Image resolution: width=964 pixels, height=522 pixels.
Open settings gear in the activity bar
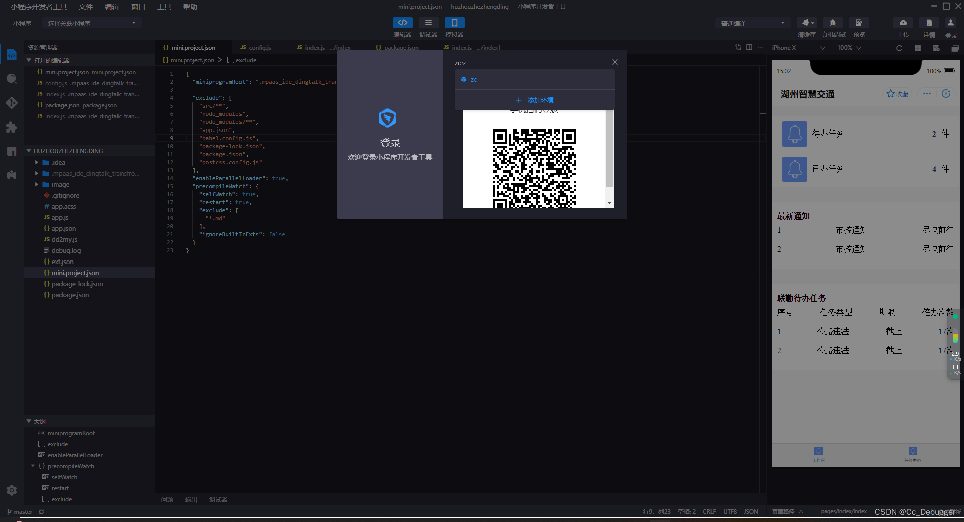click(12, 490)
